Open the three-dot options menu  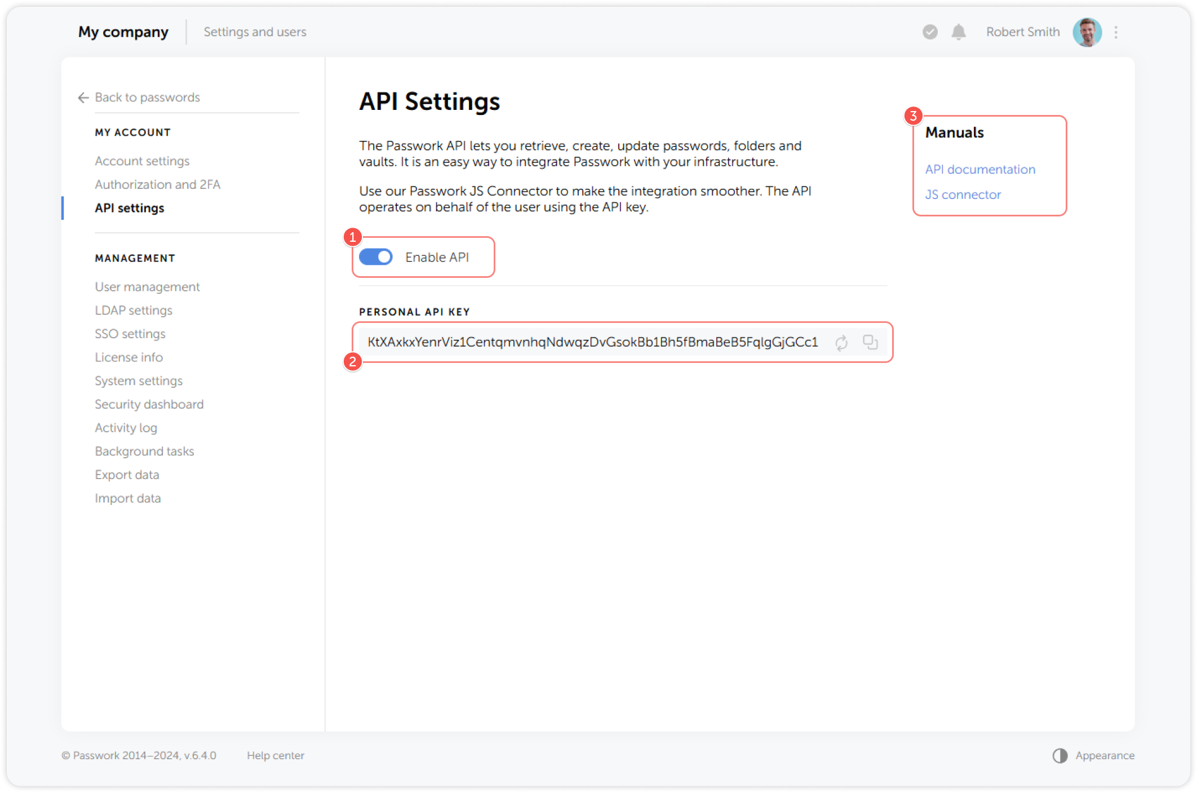tap(1116, 32)
